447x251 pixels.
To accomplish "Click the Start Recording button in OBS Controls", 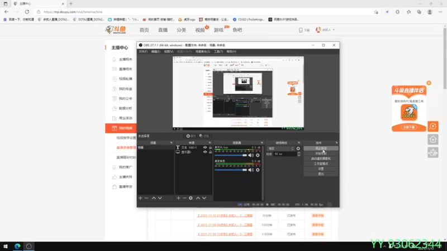I will 321,153.
